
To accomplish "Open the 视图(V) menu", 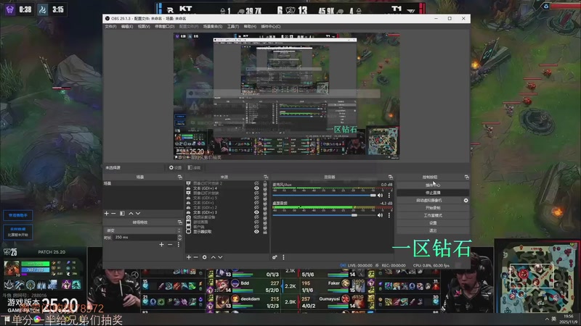I will 144,27.
